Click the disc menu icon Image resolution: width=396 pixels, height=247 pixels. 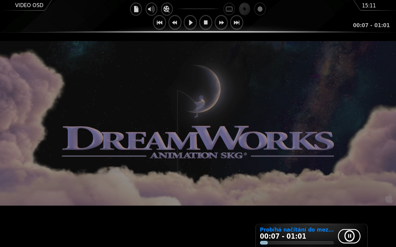coord(244,9)
